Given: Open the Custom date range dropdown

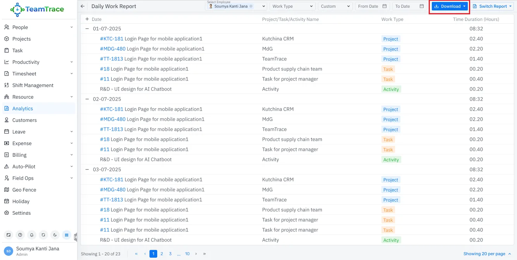Looking at the screenshot, I should click(335, 6).
